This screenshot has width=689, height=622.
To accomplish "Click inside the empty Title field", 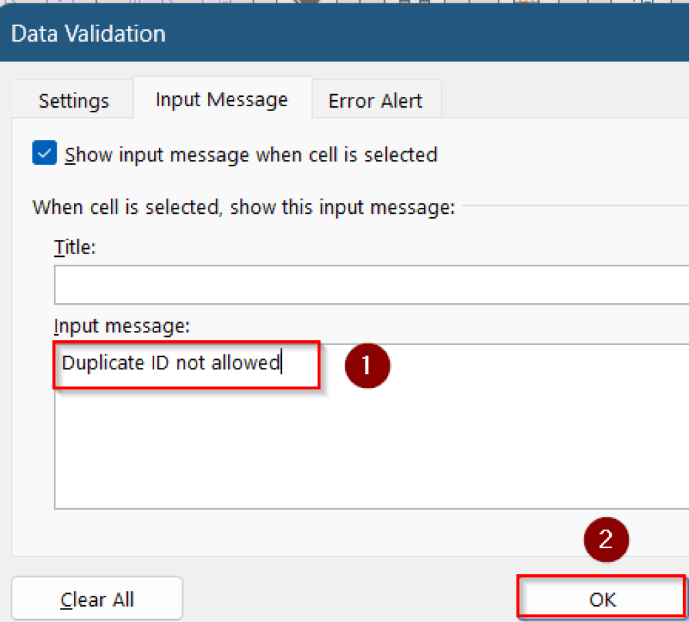I will [x=269, y=285].
